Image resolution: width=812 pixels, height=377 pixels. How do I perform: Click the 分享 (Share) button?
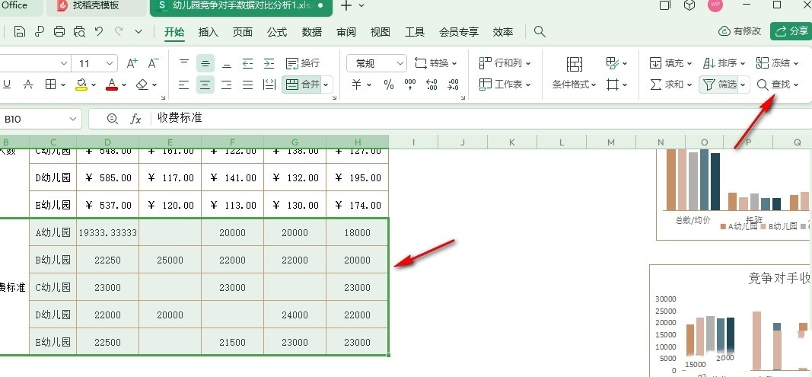[791, 31]
